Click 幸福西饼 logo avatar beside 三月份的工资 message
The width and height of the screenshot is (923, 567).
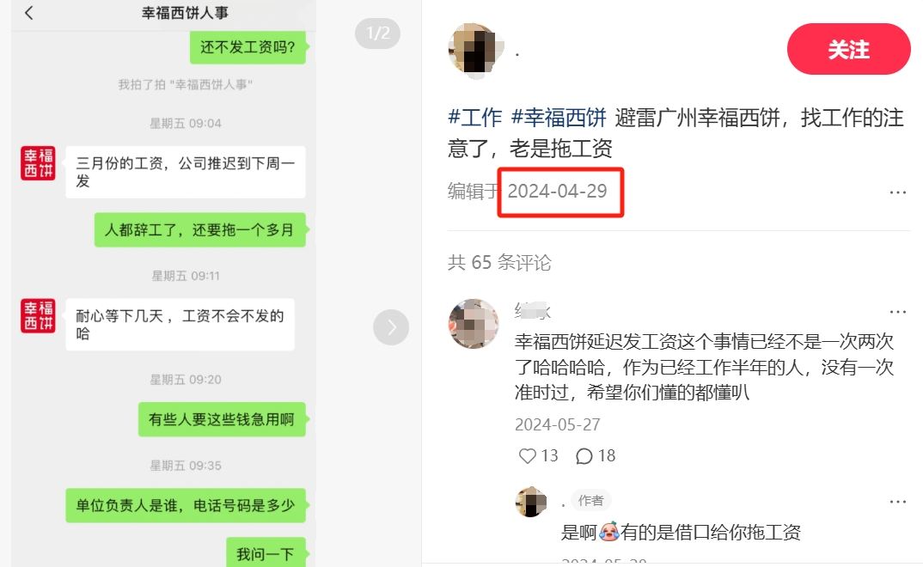click(x=39, y=163)
